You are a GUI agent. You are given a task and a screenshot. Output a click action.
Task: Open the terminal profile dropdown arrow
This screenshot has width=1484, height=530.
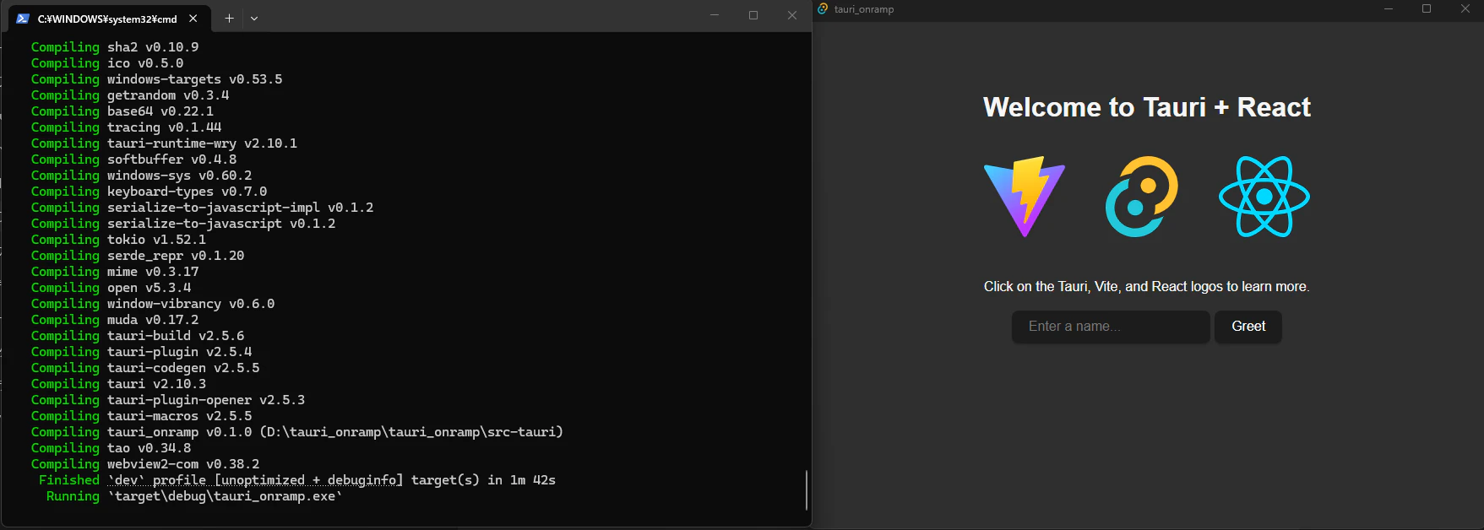click(x=254, y=19)
